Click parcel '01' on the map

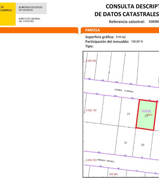128,114
